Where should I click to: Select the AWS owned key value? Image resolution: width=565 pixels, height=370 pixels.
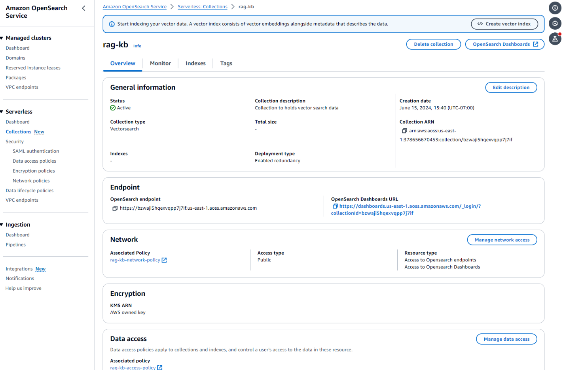(x=128, y=313)
